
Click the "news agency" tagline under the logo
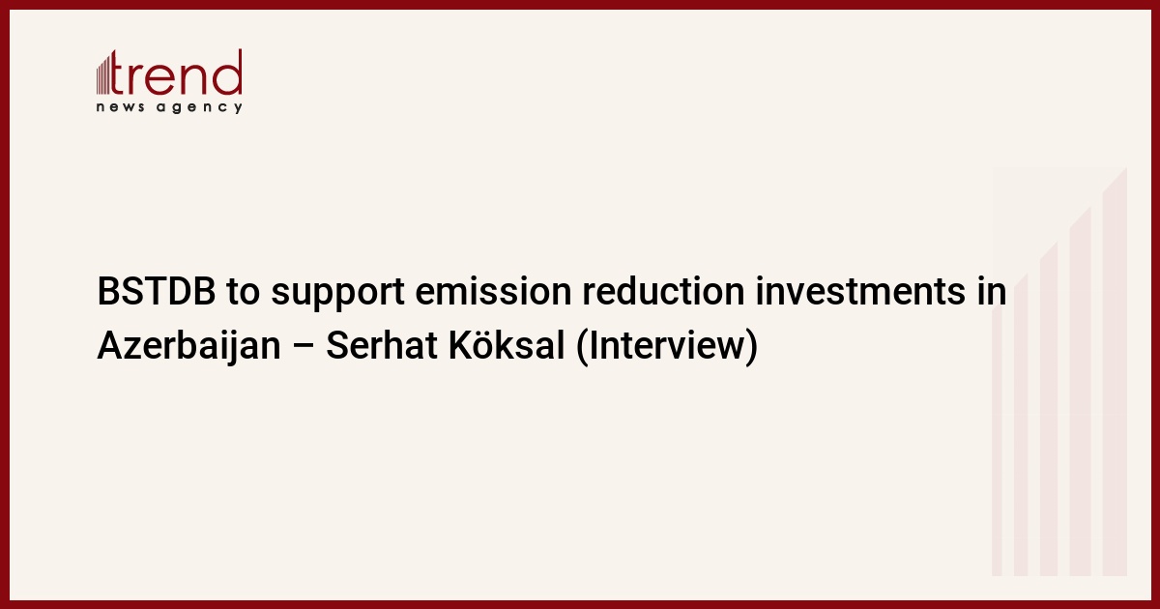click(169, 107)
